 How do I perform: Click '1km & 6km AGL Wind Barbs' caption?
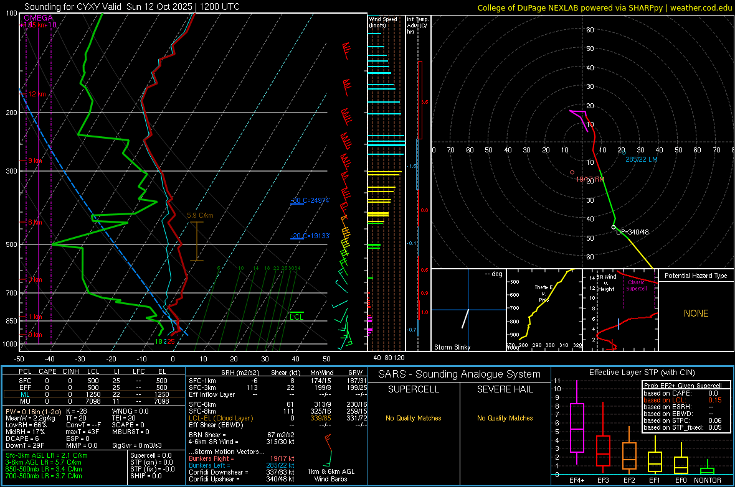click(x=331, y=475)
